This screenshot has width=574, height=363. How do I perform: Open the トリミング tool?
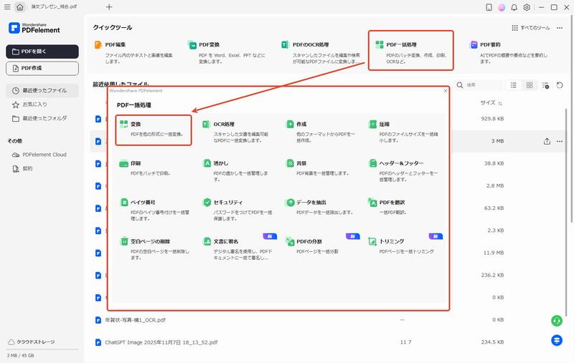[403, 246]
